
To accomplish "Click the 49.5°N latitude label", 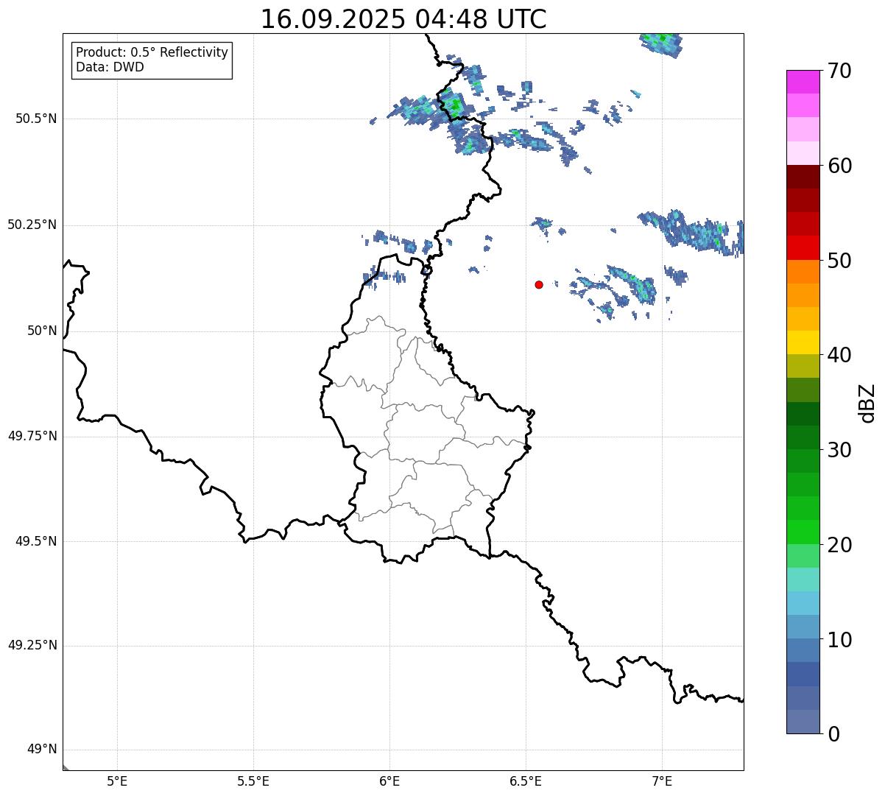I will pyautogui.click(x=36, y=541).
